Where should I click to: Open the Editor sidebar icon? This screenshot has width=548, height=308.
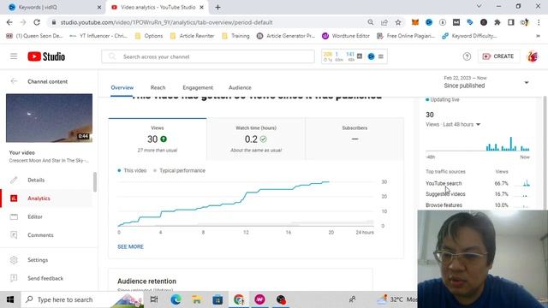click(14, 216)
